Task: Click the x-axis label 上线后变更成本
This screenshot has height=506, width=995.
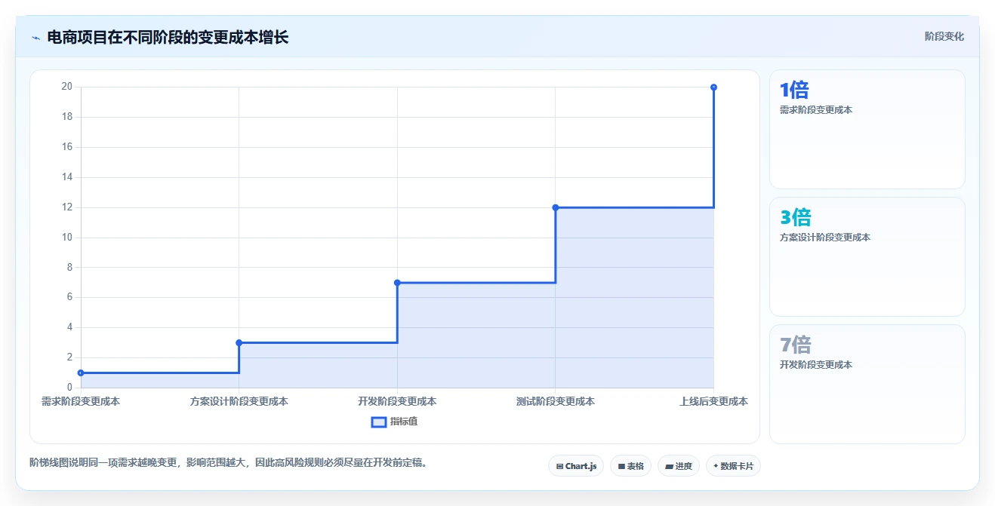Action: click(x=713, y=401)
